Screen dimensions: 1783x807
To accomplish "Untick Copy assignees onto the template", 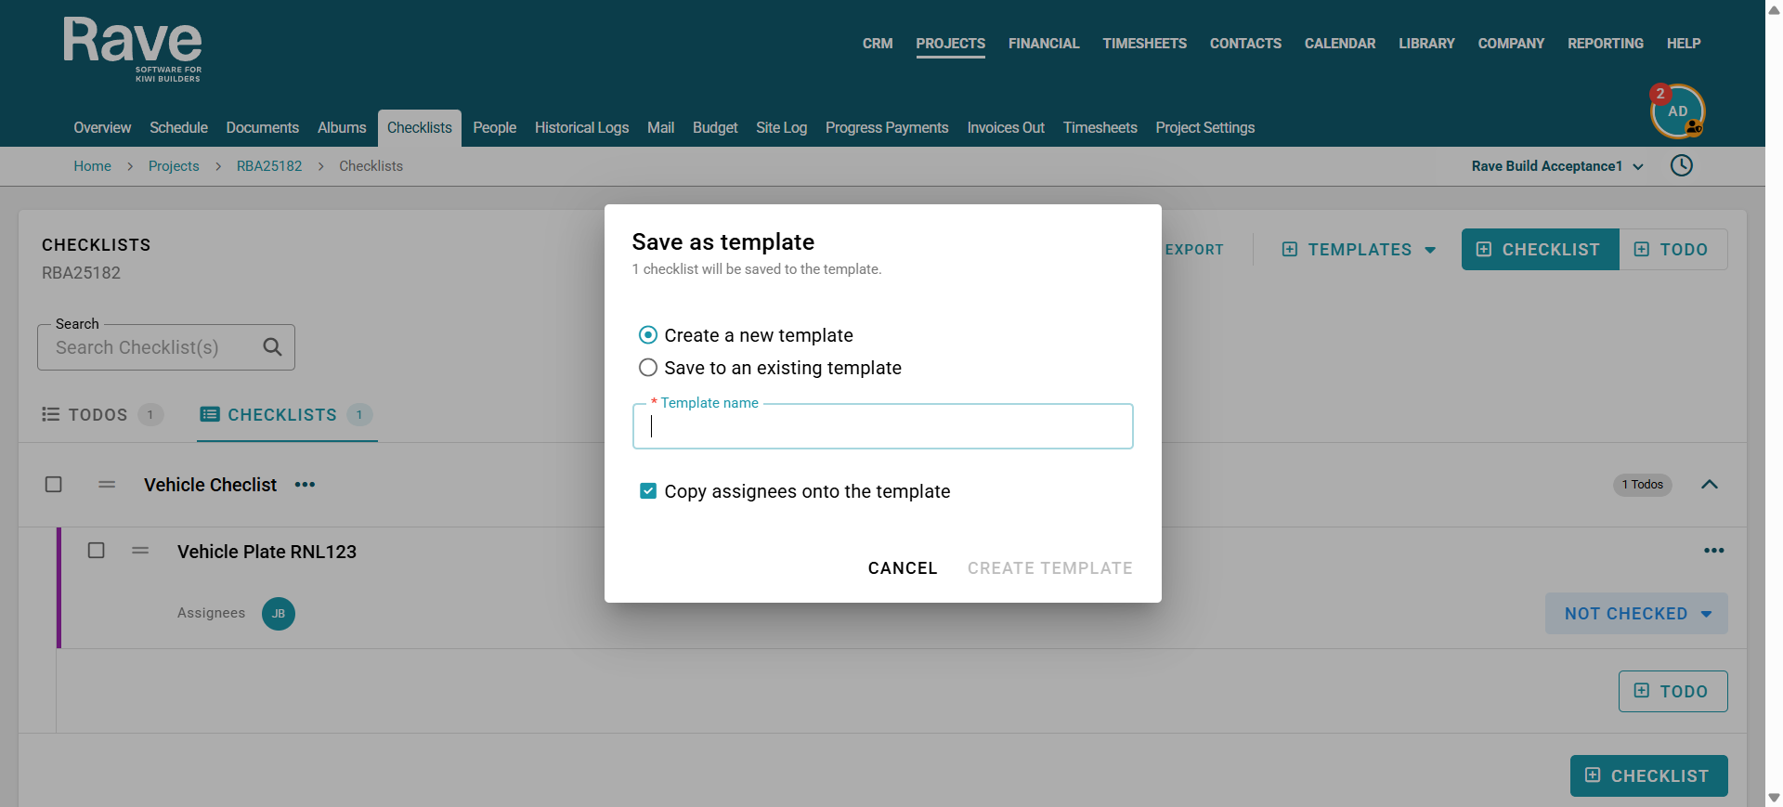I will [648, 491].
